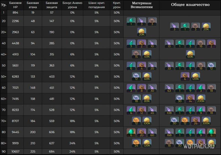Screen dimensions: 221x155
Task: Click the golden insignia icon labeled 24
Action: click(136, 143)
